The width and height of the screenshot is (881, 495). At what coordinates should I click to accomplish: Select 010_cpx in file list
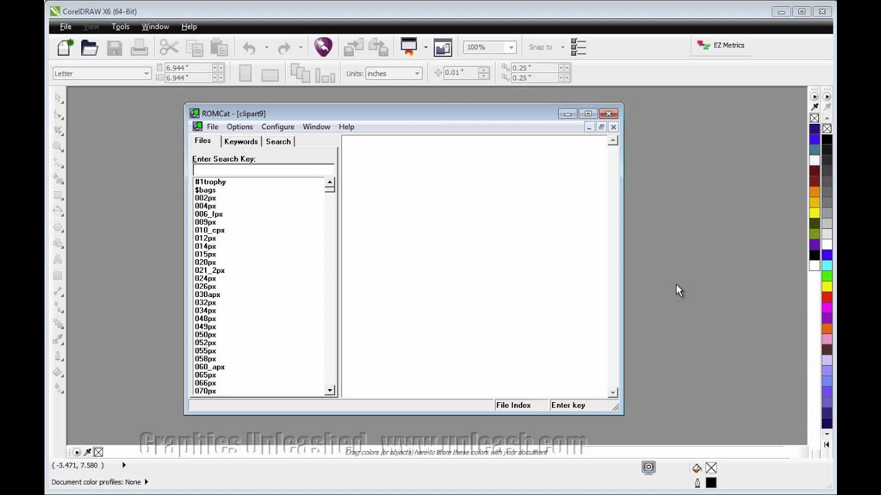(209, 230)
